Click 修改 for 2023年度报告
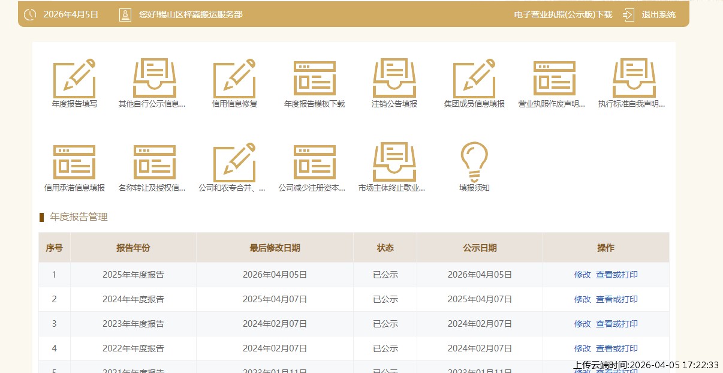This screenshot has height=373, width=723. pos(582,324)
